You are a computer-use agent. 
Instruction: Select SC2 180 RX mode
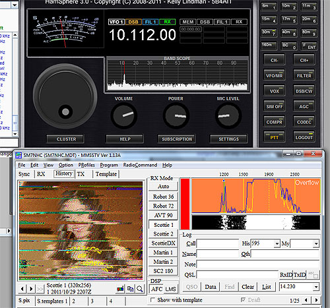pos(163,271)
